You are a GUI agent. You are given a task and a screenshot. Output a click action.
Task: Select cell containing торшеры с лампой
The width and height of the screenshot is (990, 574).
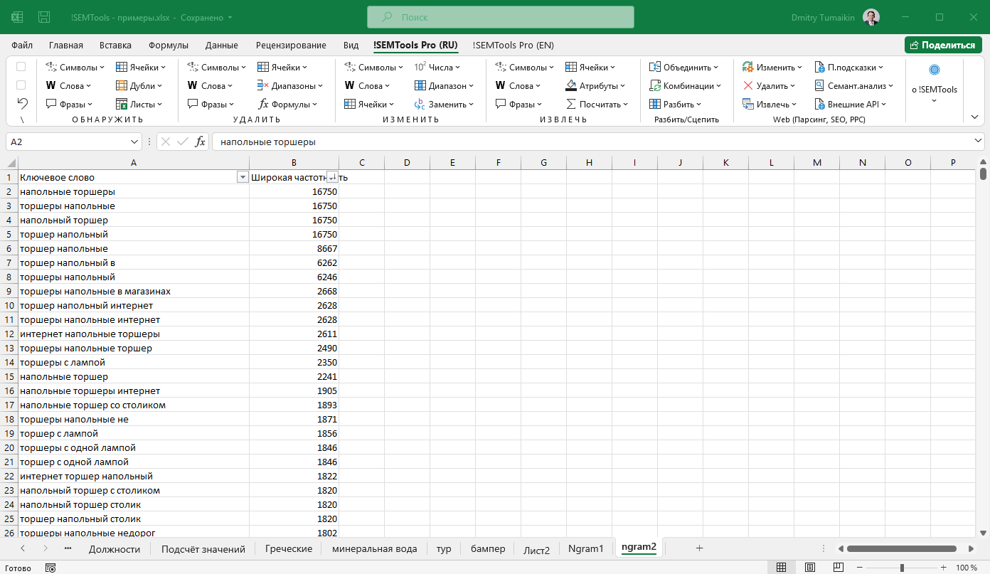pyautogui.click(x=134, y=362)
